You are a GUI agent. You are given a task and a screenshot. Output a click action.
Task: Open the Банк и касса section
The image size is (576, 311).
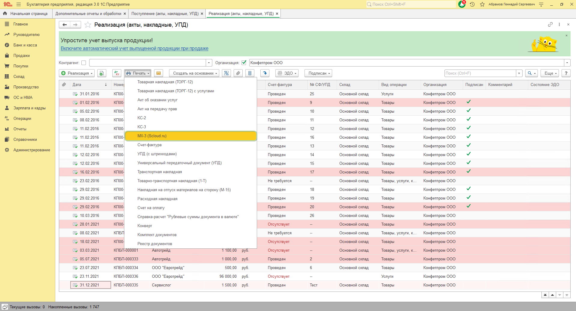pyautogui.click(x=25, y=45)
